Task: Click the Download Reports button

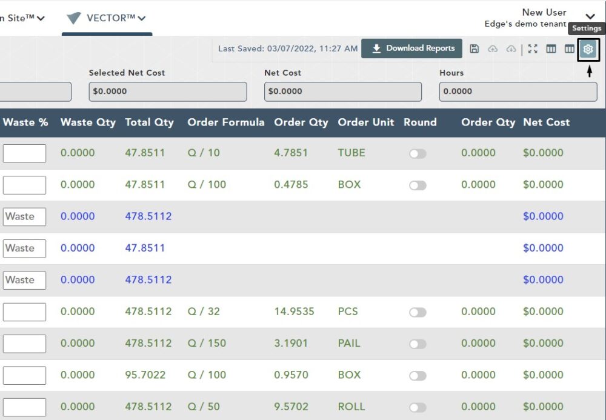Action: [x=411, y=48]
